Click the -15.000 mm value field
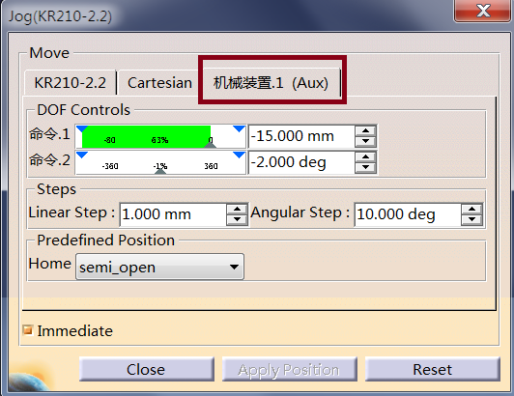514x396 pixels. pos(301,136)
